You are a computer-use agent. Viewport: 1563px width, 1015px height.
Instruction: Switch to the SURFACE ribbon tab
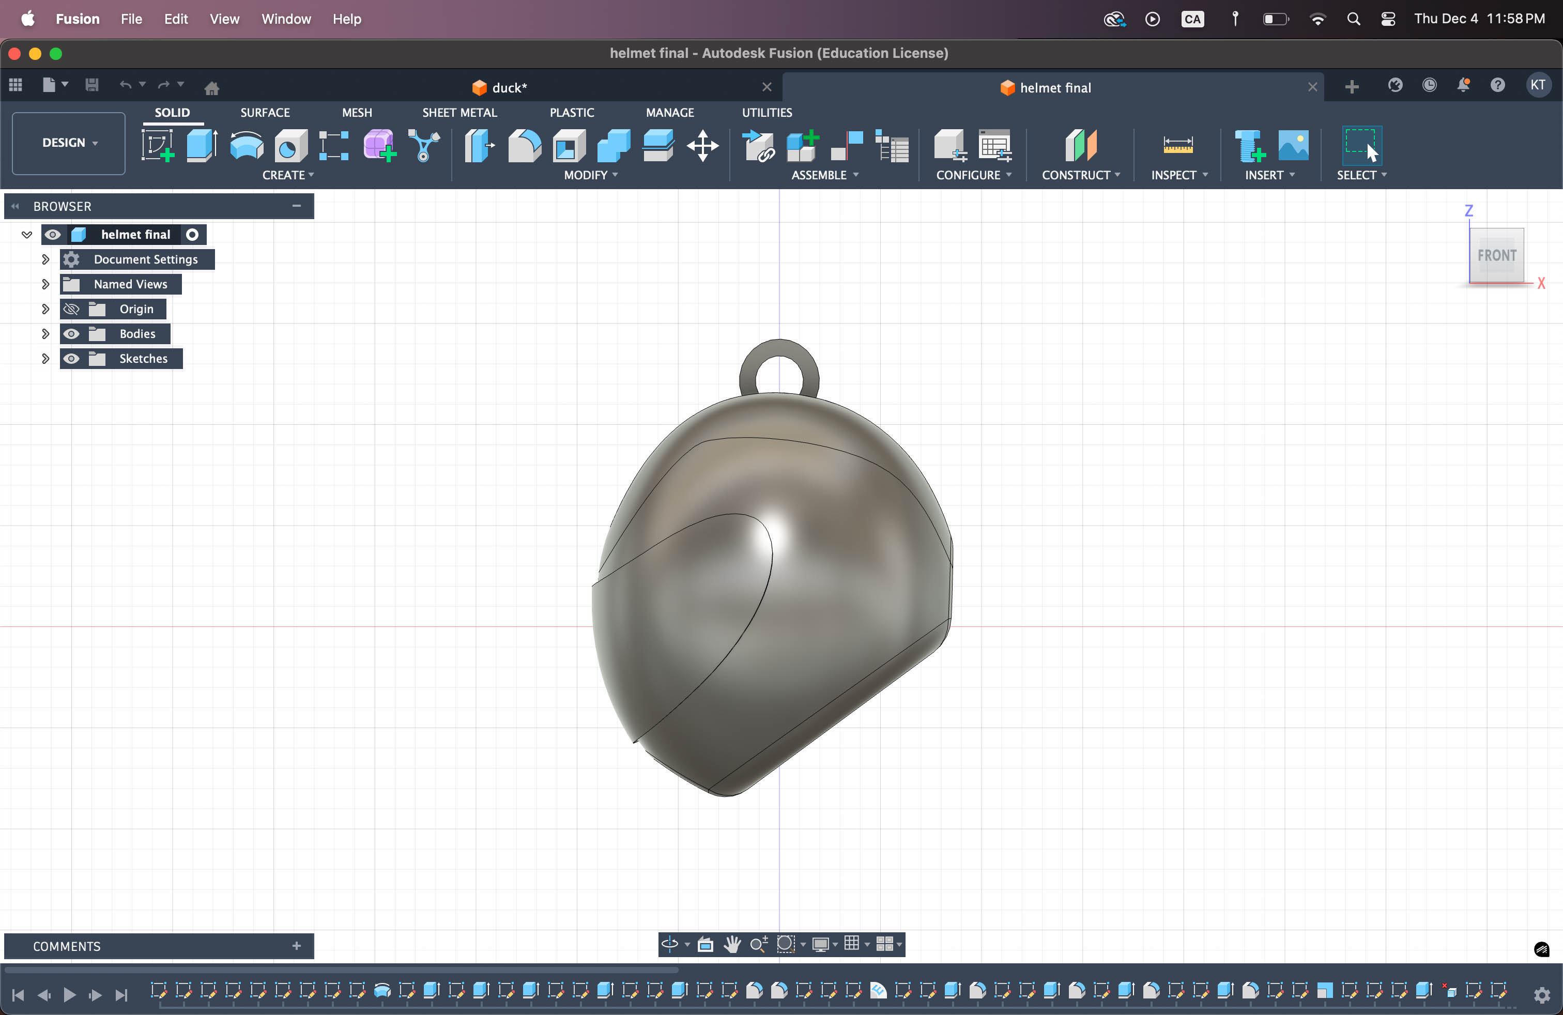[265, 112]
